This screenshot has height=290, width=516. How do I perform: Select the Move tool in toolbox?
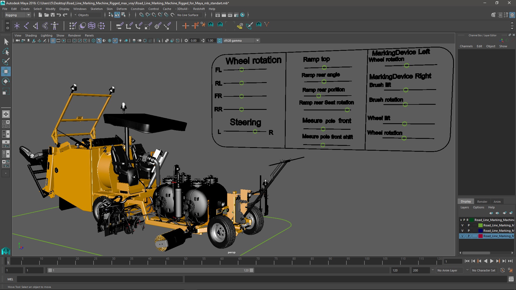[6, 71]
